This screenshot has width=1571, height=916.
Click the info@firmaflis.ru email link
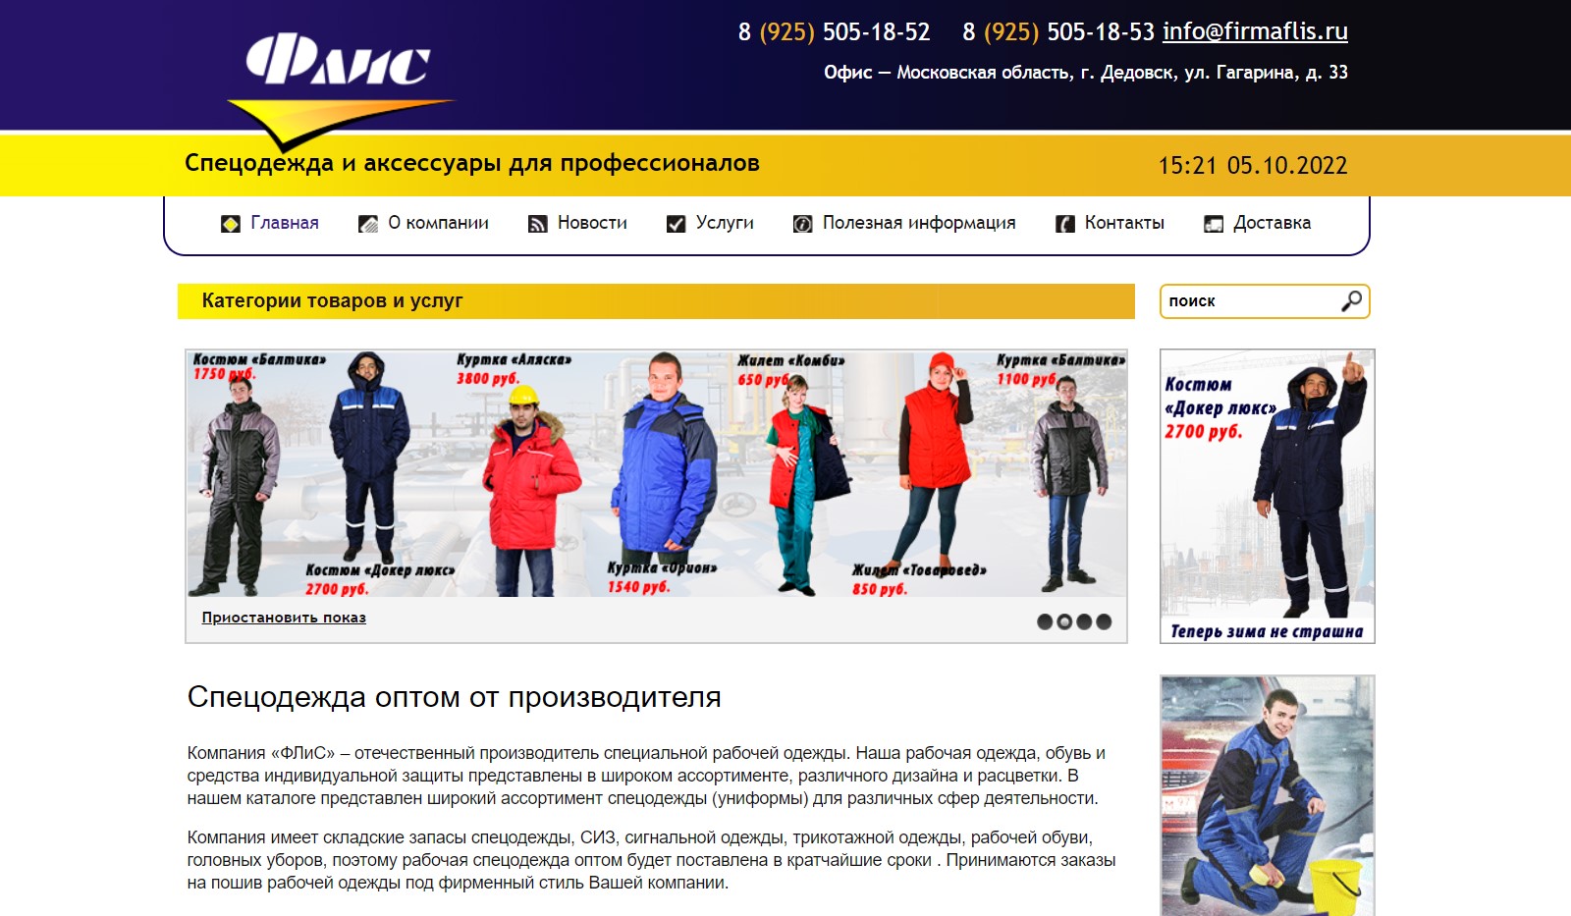[x=1255, y=31]
